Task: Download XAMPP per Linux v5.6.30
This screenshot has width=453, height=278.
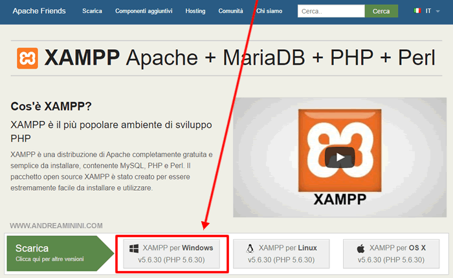Action: (x=282, y=253)
